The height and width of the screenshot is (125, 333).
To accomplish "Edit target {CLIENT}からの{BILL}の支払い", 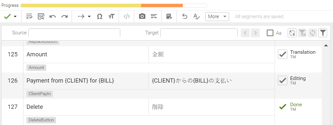I will tap(212, 81).
